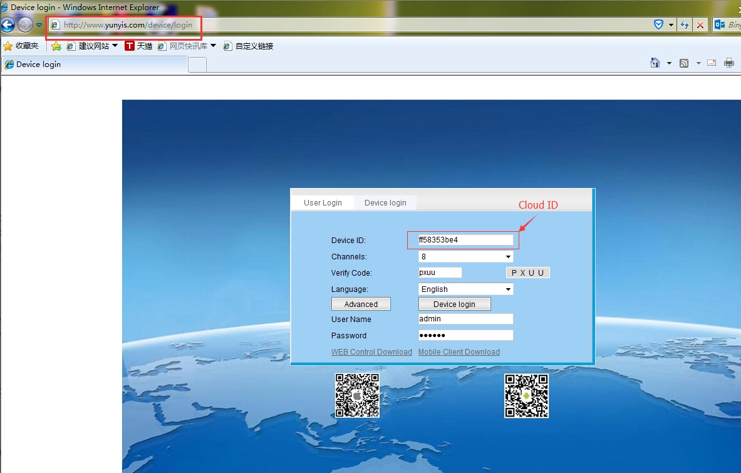Click the Advanced button
741x473 pixels.
point(361,304)
